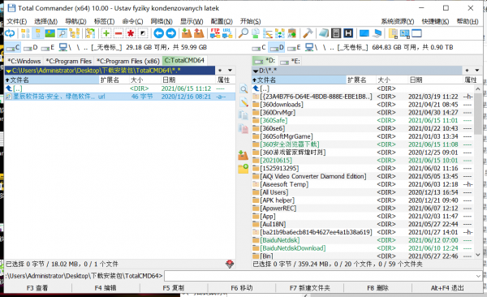Image resolution: width=487 pixels, height=297 pixels.
Task: Open right panel directory history arrow
Action: point(477,71)
